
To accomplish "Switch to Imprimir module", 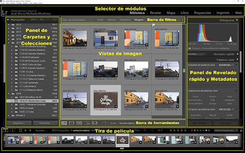I will (223, 13).
